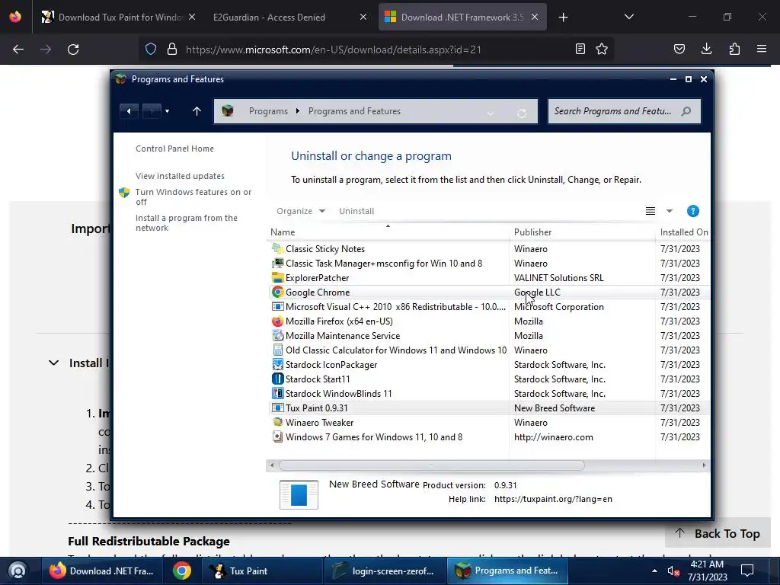Viewport: 780px width, 585px height.
Task: Click Install a program from the network
Action: coord(186,223)
